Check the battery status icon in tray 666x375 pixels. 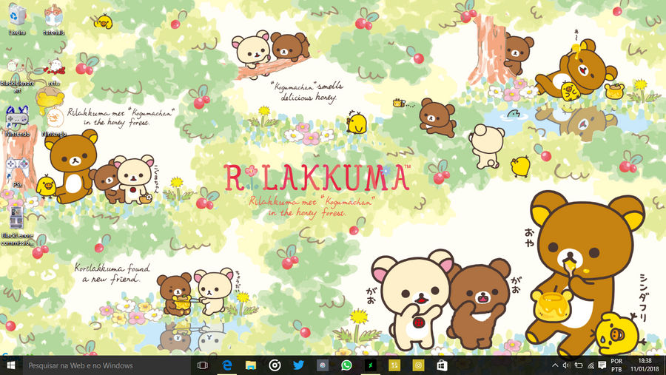point(579,365)
